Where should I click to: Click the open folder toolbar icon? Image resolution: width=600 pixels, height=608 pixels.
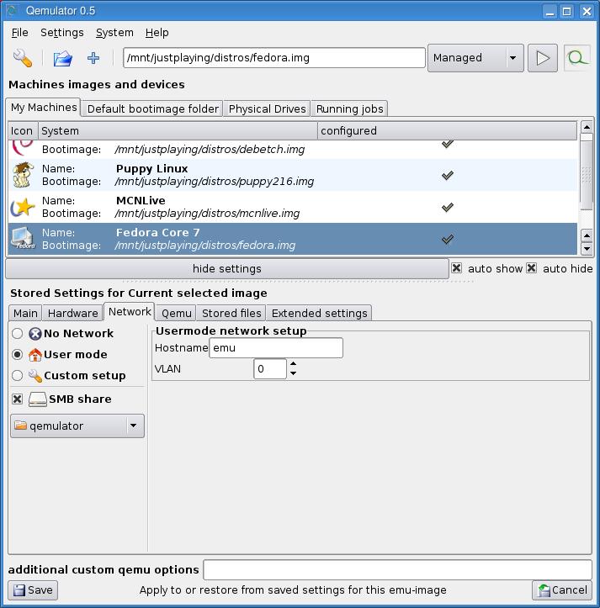click(x=63, y=58)
